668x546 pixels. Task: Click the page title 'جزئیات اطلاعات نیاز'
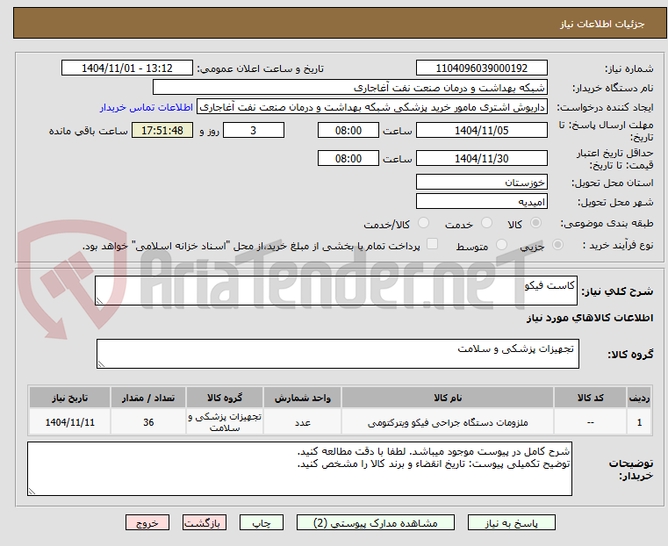(602, 24)
